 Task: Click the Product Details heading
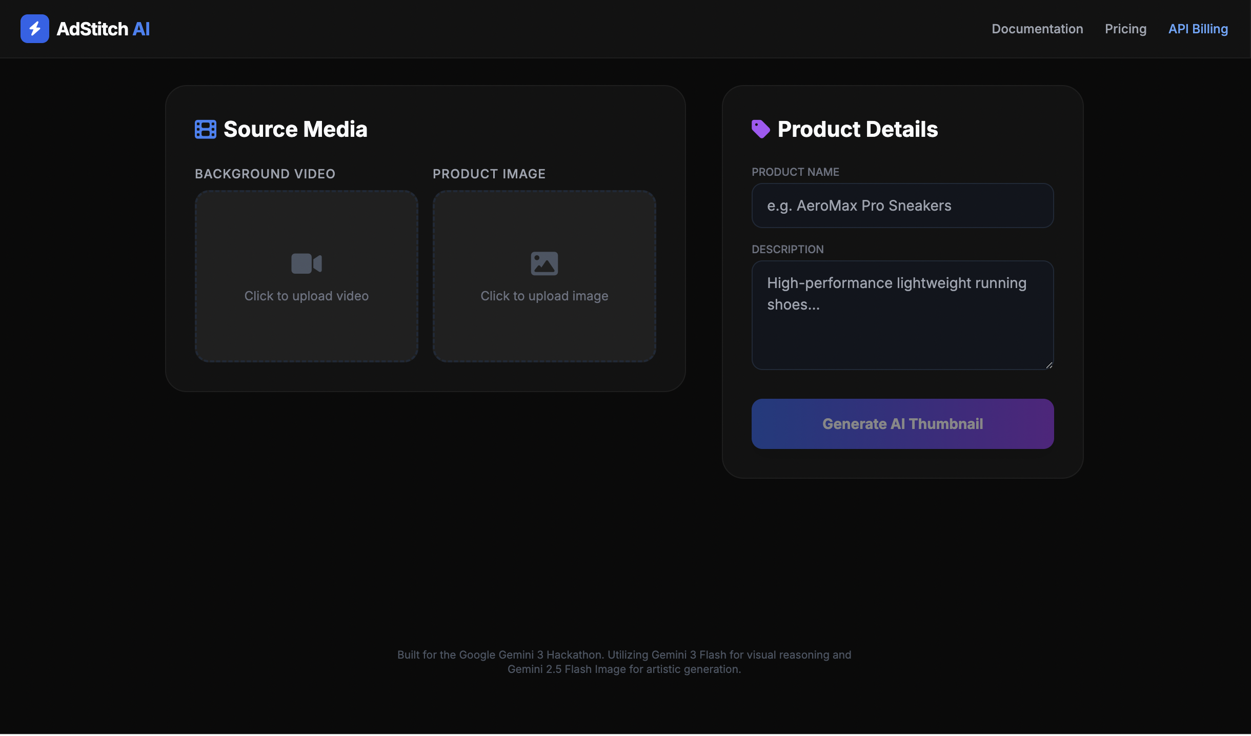click(x=857, y=129)
